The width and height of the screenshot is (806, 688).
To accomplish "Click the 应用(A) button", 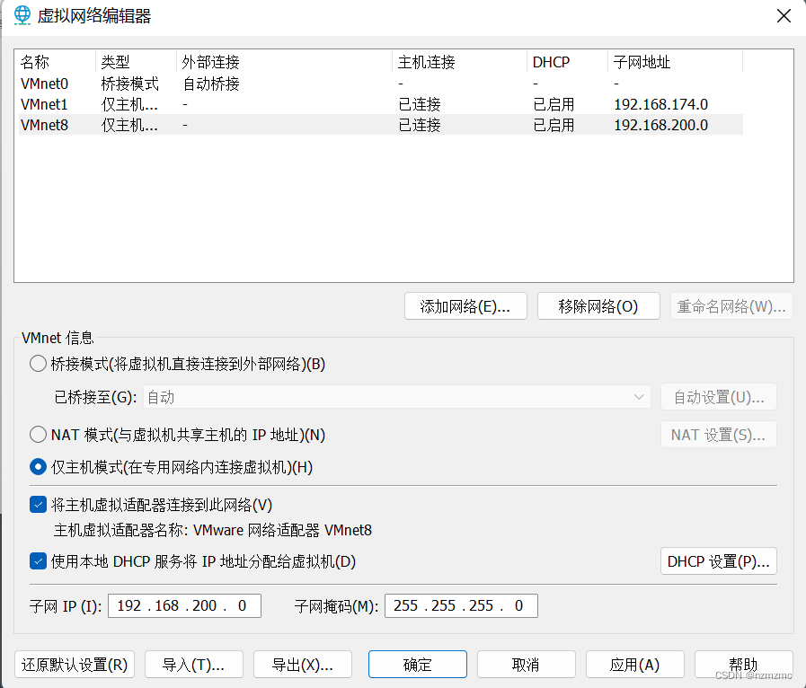I will coord(635,665).
